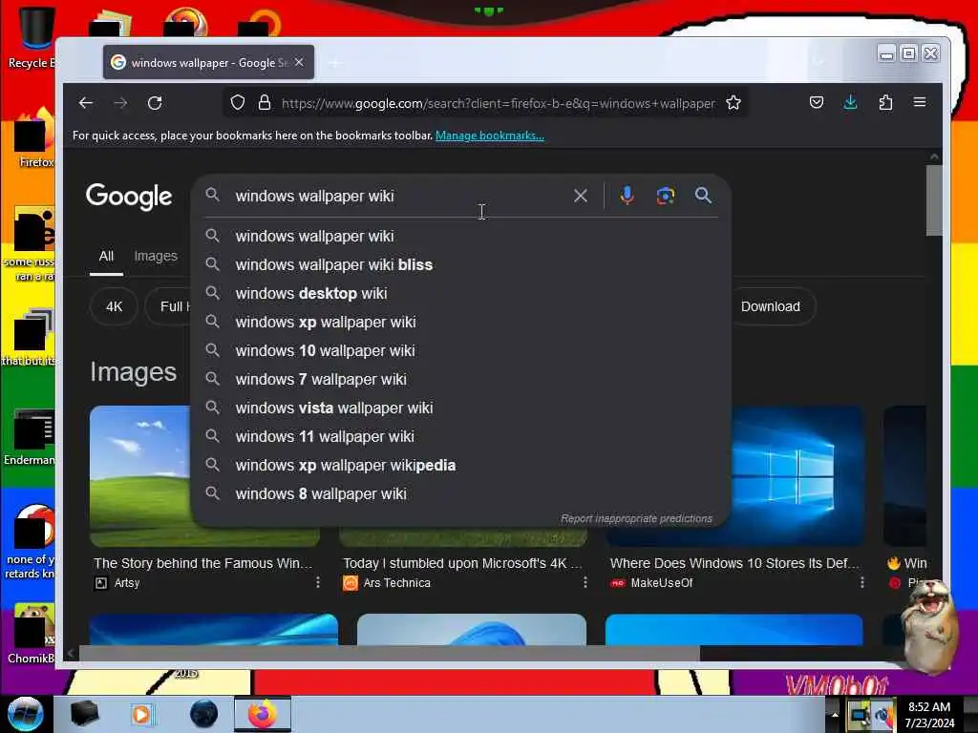
Task: Click the Manage bookmarks link
Action: click(490, 136)
